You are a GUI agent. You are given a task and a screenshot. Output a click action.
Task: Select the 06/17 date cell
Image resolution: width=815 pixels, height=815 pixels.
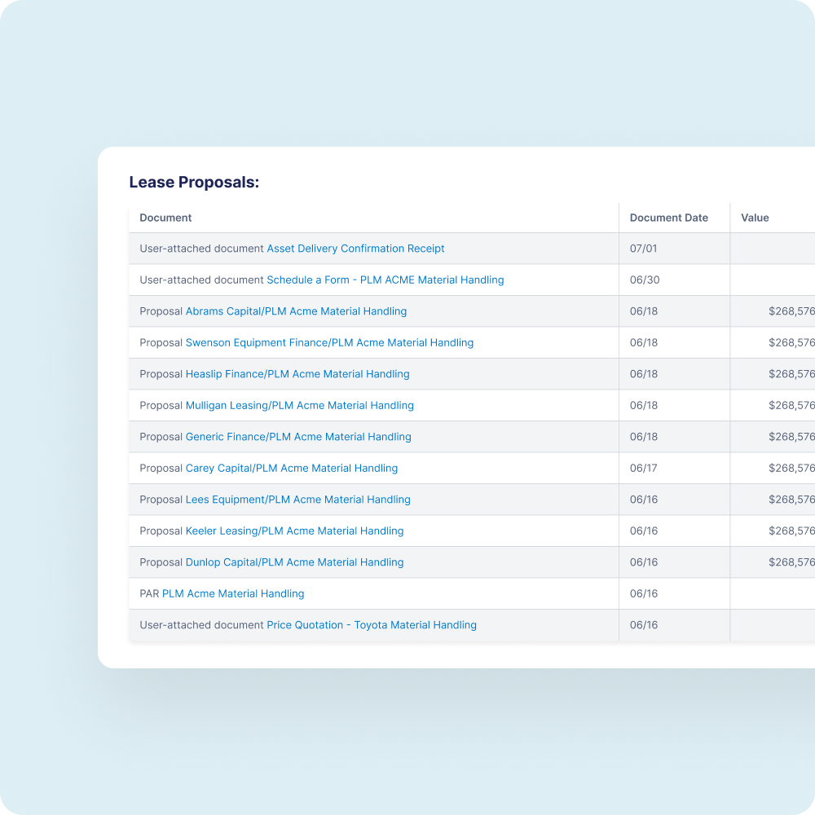point(643,468)
